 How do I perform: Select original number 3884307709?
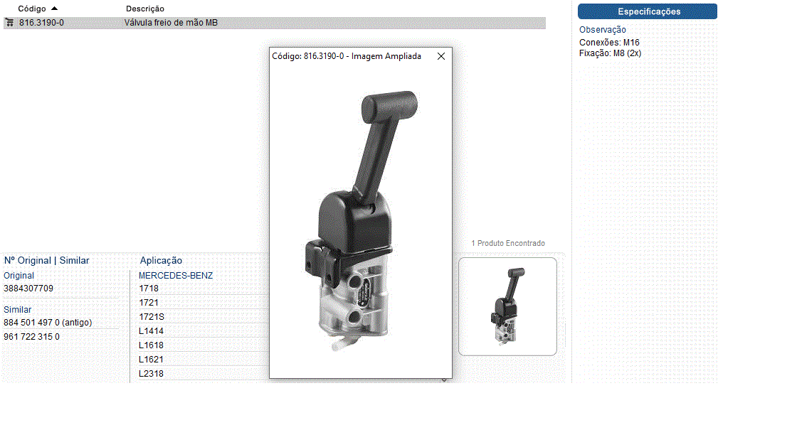28,289
